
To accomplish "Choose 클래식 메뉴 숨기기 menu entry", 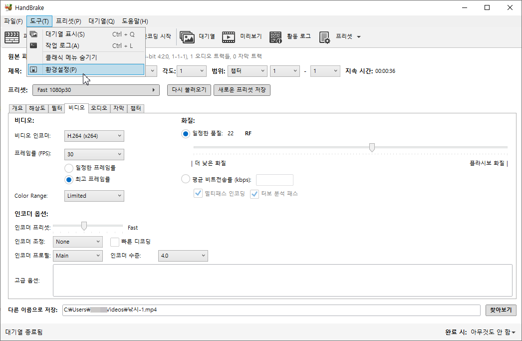I will point(86,57).
